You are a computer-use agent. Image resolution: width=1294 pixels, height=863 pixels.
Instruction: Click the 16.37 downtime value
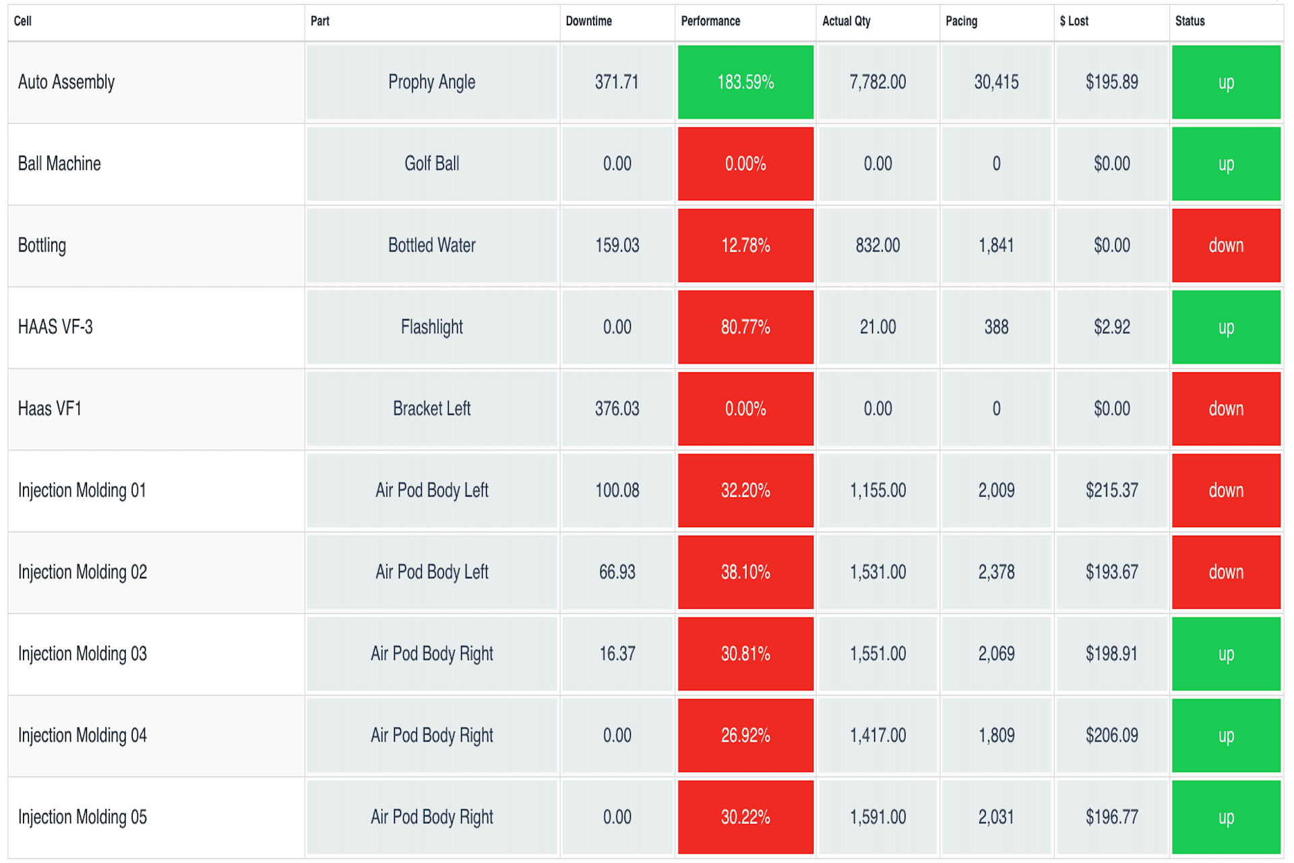click(617, 653)
